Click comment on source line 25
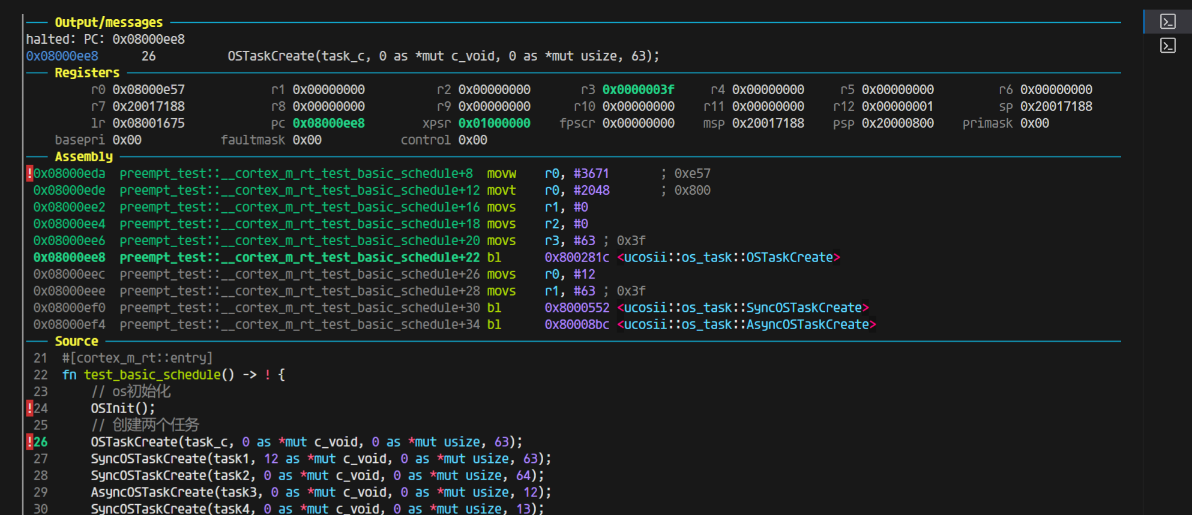The width and height of the screenshot is (1192, 515). point(145,425)
